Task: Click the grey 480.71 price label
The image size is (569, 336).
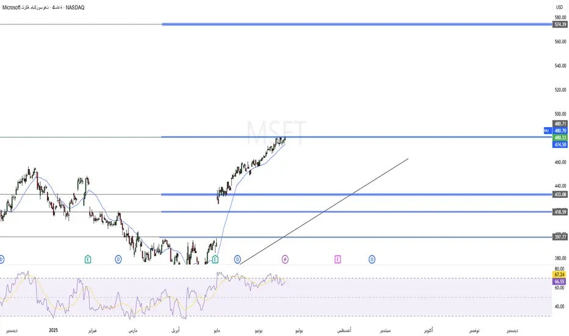Action: (560, 123)
